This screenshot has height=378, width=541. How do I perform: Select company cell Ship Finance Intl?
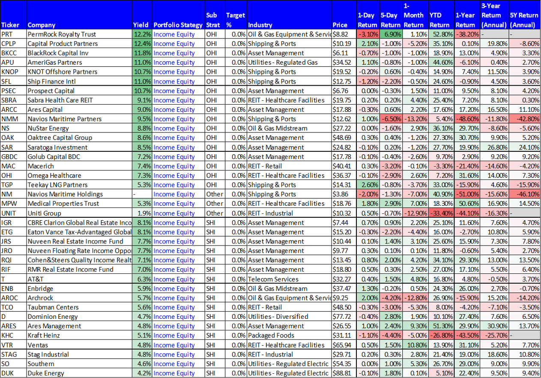point(79,81)
